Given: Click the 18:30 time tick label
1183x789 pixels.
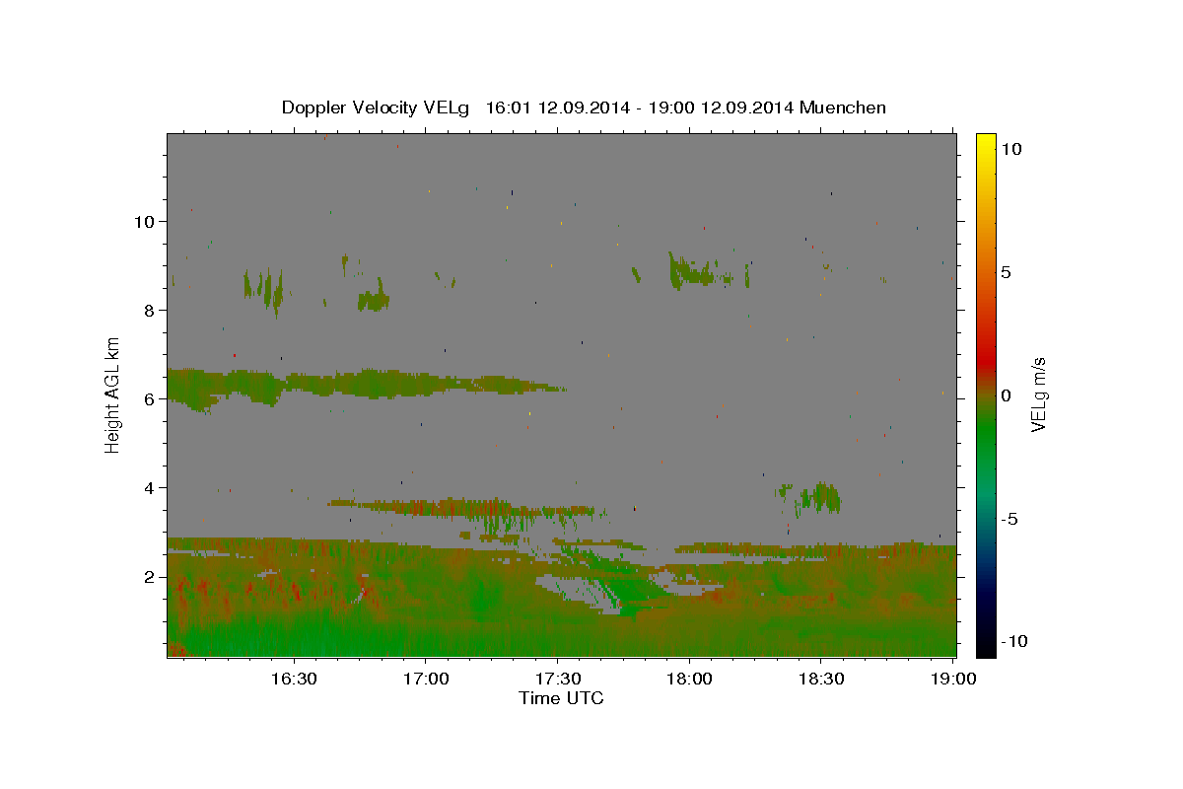Looking at the screenshot, I should pyautogui.click(x=820, y=680).
